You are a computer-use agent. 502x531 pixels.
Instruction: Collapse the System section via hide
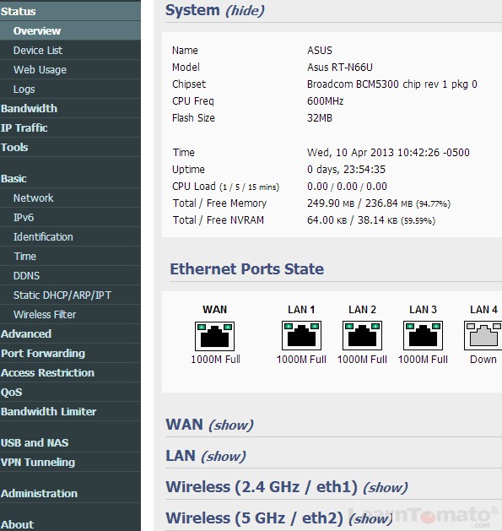click(245, 10)
